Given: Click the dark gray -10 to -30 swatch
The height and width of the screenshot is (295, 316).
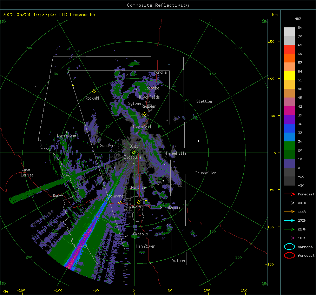Looking at the screenshot, I should click(x=289, y=181).
